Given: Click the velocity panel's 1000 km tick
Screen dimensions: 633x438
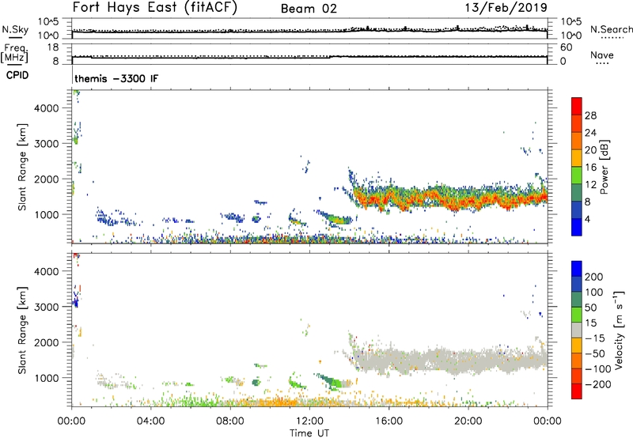Looking at the screenshot, I should point(47,378).
